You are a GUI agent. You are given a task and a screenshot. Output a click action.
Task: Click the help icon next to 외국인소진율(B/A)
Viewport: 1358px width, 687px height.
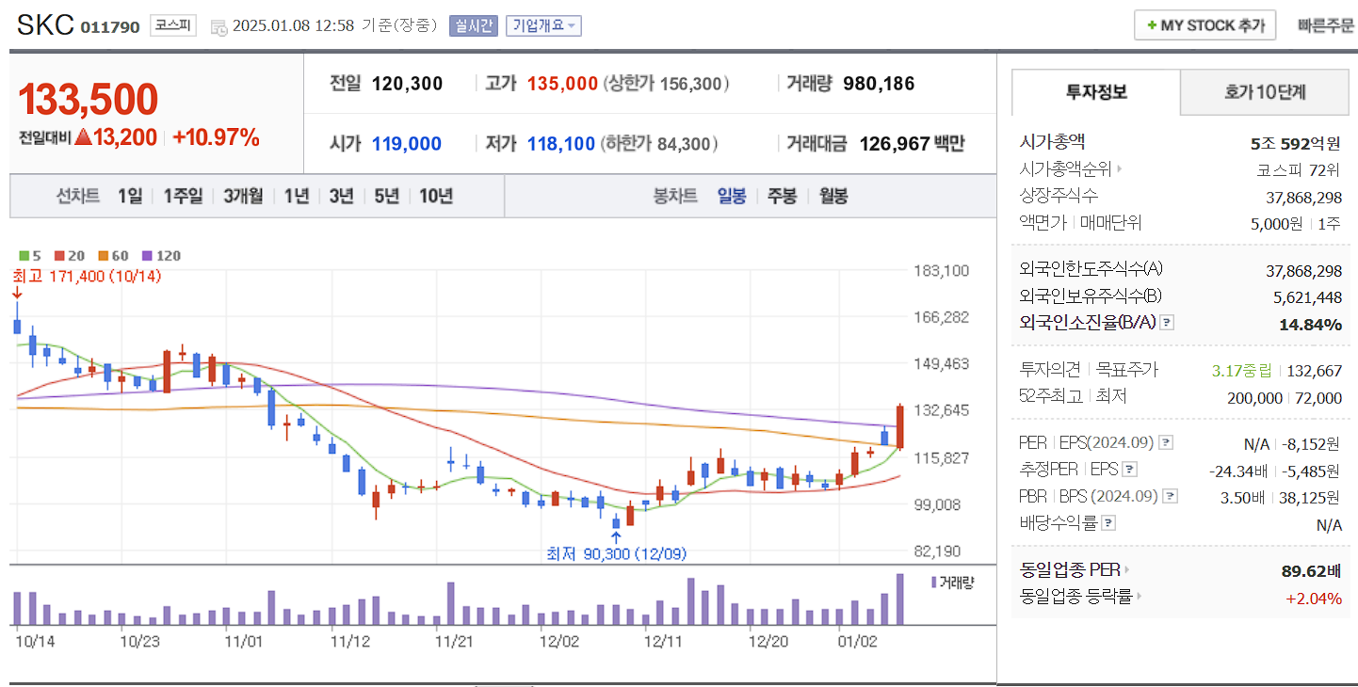click(1167, 323)
